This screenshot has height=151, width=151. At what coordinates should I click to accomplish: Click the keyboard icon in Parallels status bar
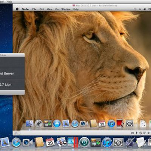tap(133, 133)
